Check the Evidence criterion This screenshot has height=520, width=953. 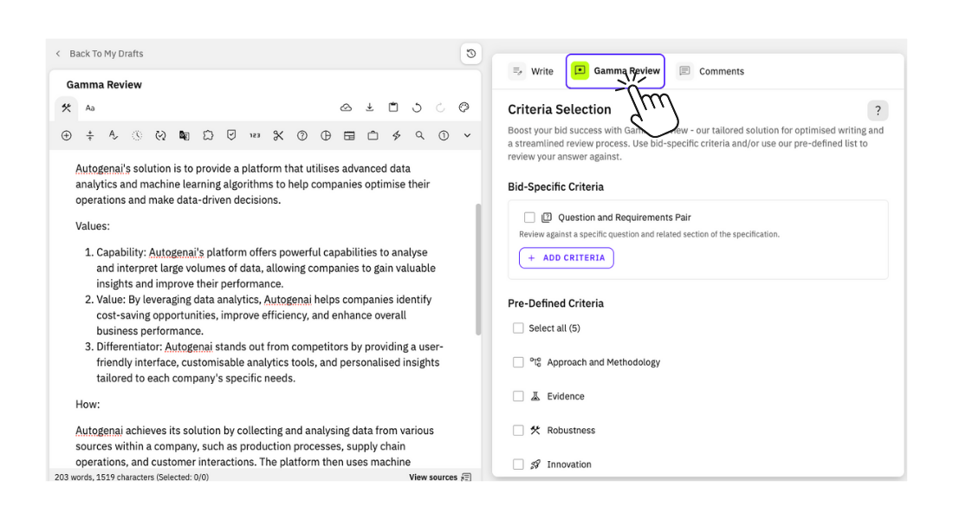(518, 396)
